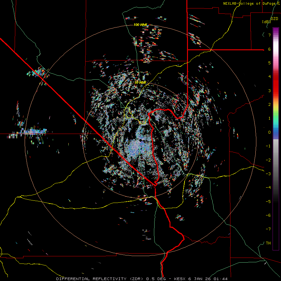Click the red segment of the ZDR color bar
This screenshot has height=281, width=281.
(x=276, y=84)
